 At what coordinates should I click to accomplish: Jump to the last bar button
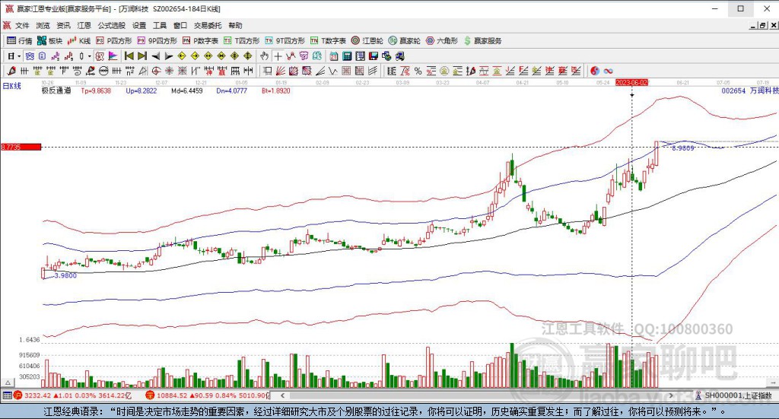(142, 56)
